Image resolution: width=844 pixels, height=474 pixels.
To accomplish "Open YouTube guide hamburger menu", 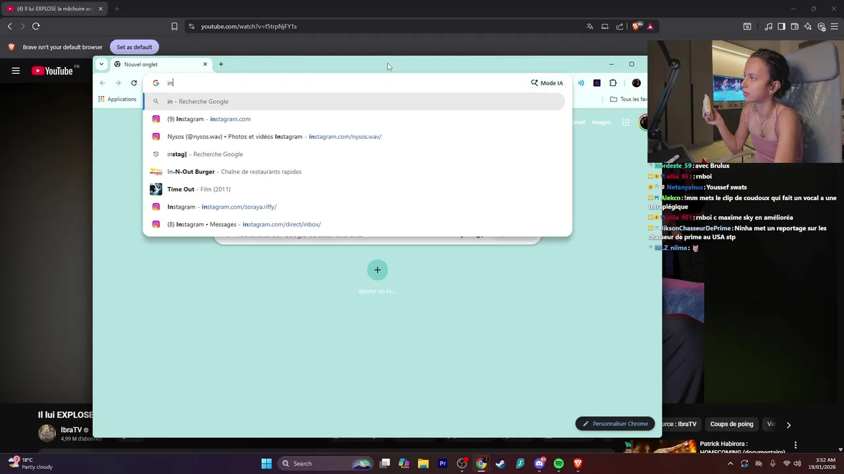I will 16,70.
